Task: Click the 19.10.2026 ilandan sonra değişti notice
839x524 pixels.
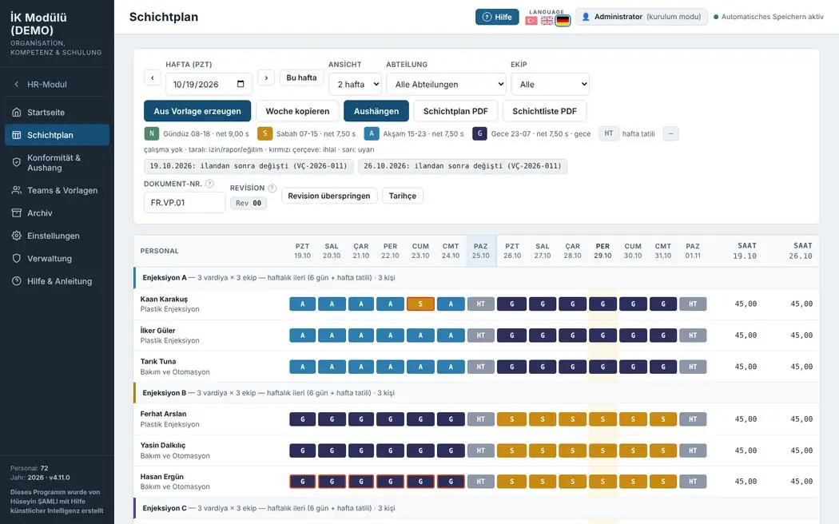Action: pyautogui.click(x=249, y=166)
